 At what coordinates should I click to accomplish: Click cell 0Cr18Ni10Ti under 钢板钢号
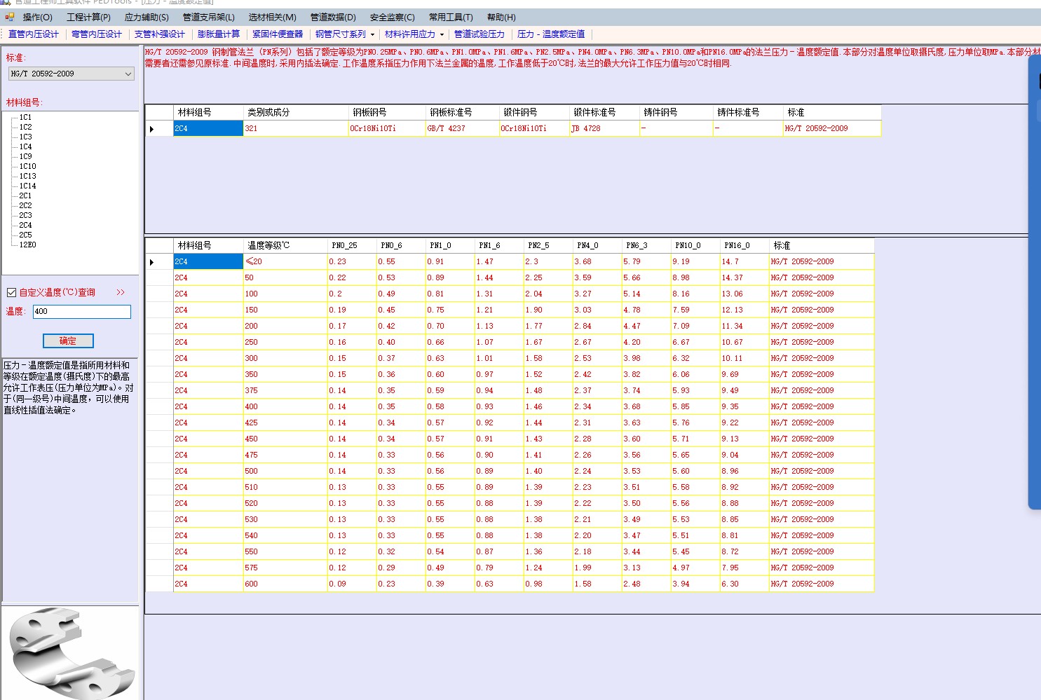387,129
